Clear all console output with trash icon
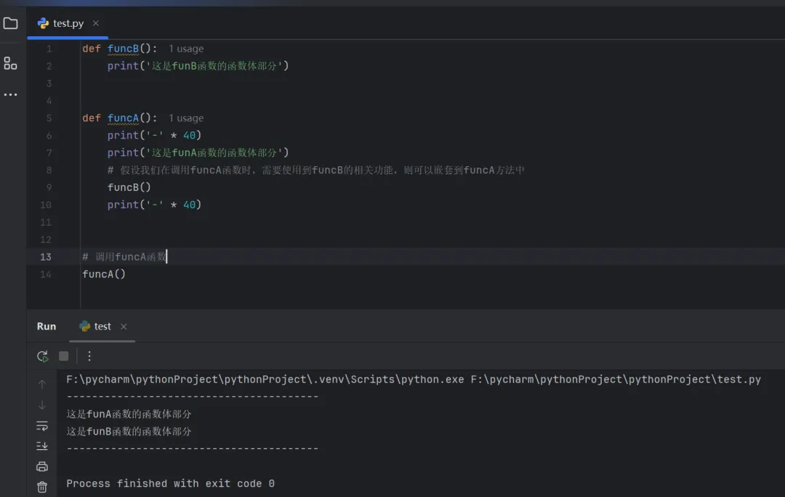This screenshot has height=497, width=785. point(42,487)
